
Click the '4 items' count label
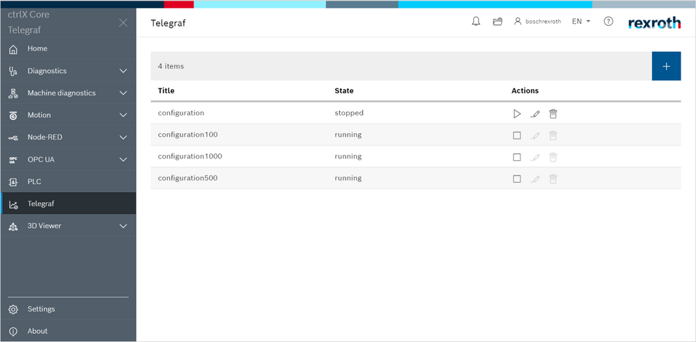(171, 66)
